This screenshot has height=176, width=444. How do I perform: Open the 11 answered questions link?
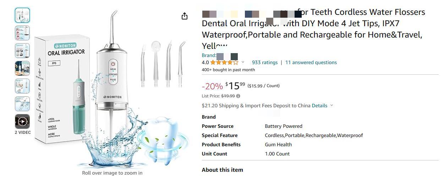point(311,62)
